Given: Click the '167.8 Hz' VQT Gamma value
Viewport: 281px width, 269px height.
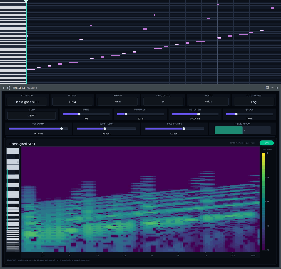Looking at the screenshot, I should point(38,134).
